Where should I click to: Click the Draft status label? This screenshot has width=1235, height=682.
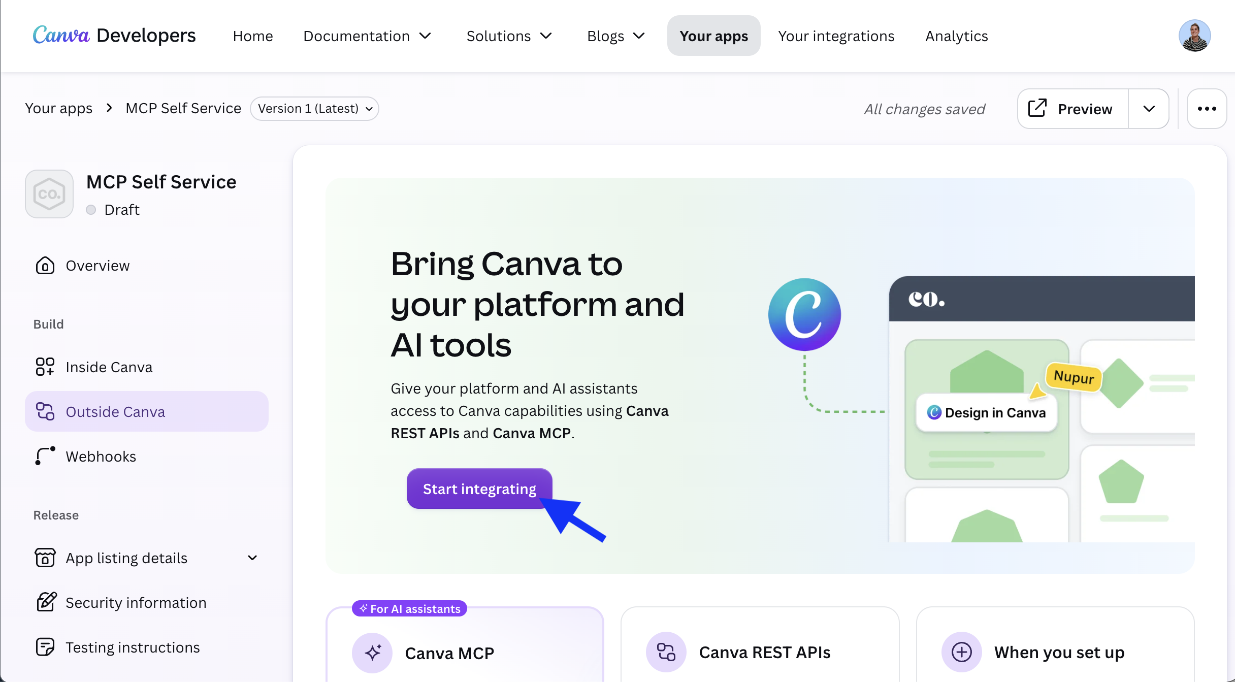[122, 210]
